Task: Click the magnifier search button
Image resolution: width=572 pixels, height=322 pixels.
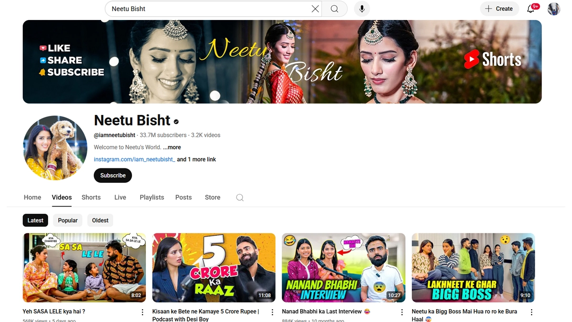Action: click(335, 9)
